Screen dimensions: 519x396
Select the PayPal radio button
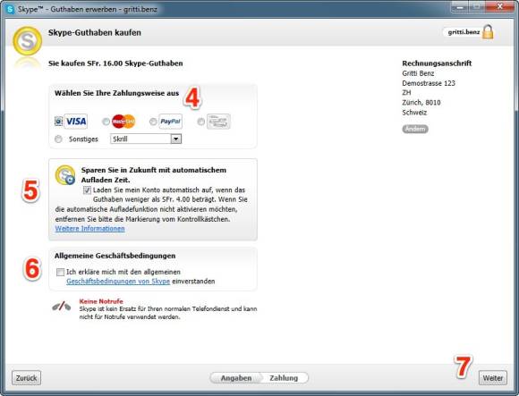[x=153, y=122]
